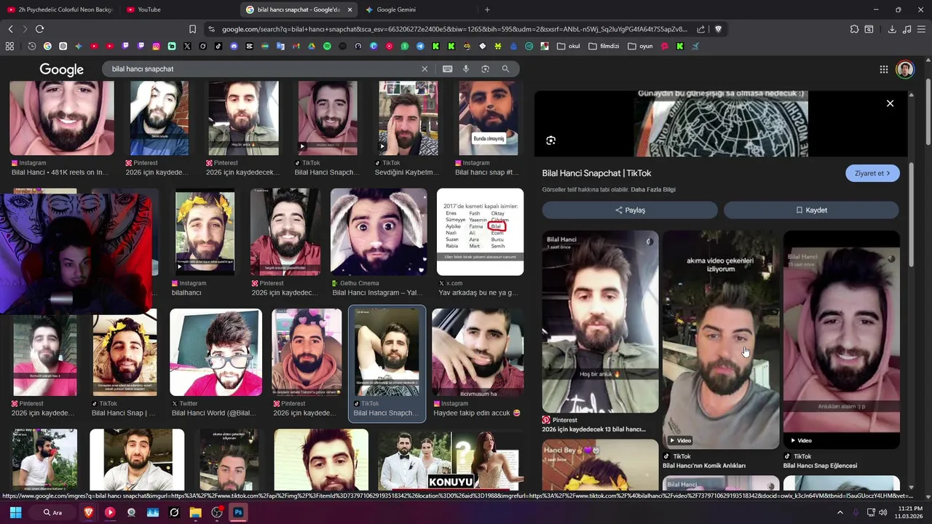Open a new browser tab
932x524 pixels.
click(487, 9)
